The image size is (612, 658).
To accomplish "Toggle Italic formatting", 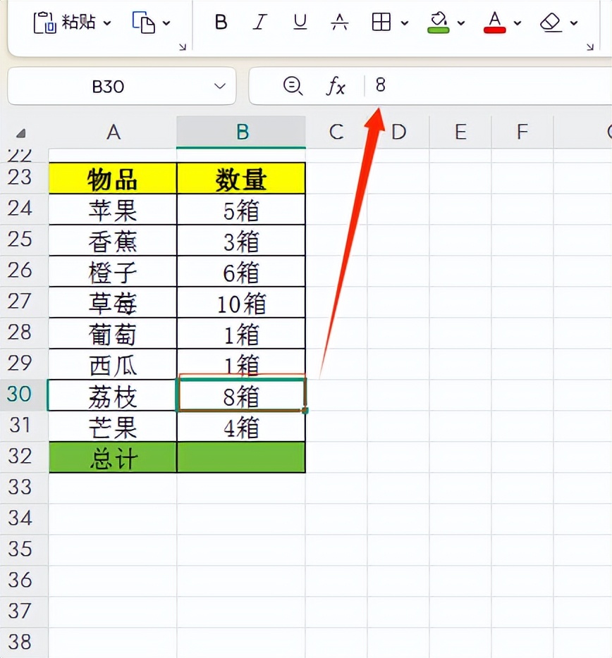I will [260, 22].
